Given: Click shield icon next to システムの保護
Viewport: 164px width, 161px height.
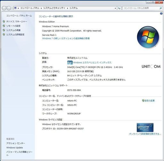Looking at the screenshot, I should (4, 30).
